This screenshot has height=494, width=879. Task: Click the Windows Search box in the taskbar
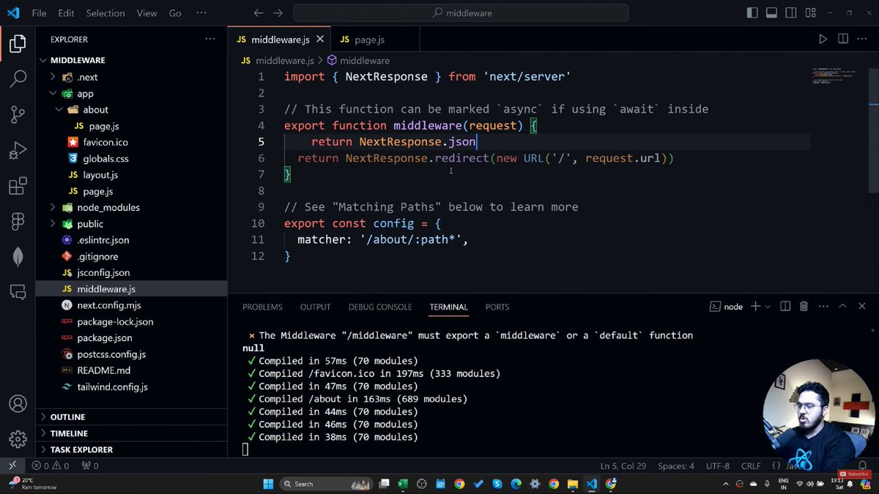click(325, 484)
